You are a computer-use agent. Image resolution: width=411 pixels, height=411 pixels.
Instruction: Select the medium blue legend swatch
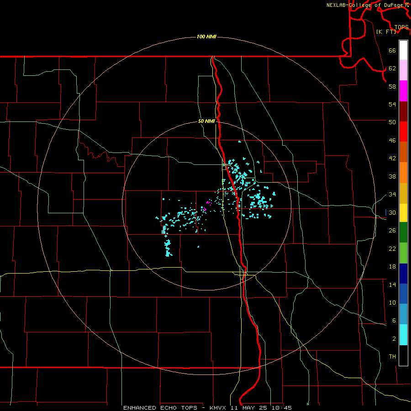click(x=403, y=294)
